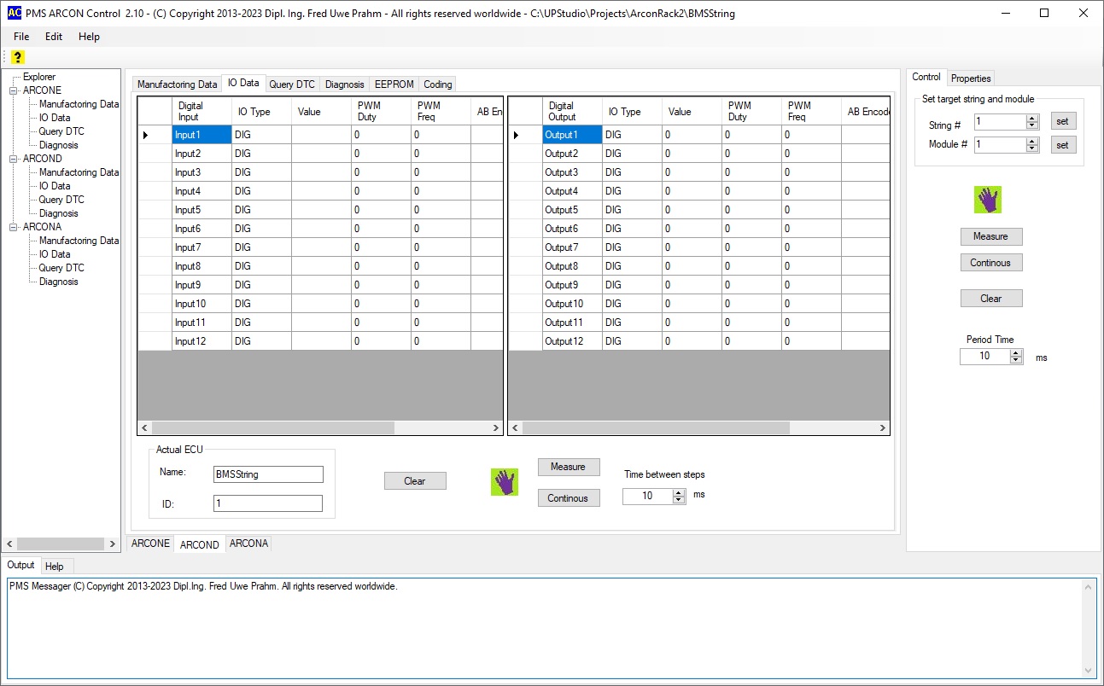Click the purple hand icon in Control panel

(988, 200)
